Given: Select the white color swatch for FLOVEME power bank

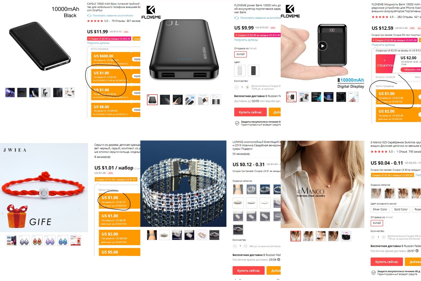Looking at the screenshot, I should tap(240, 71).
